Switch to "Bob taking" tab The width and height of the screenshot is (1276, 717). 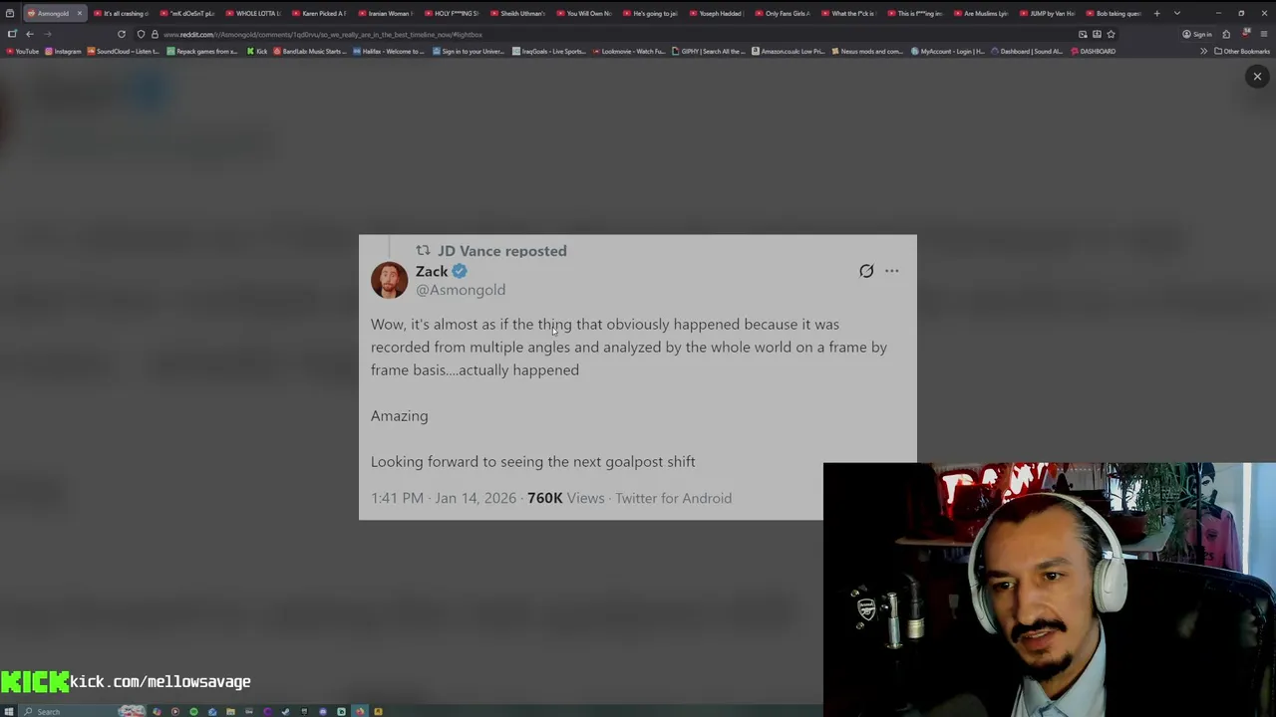1113,13
